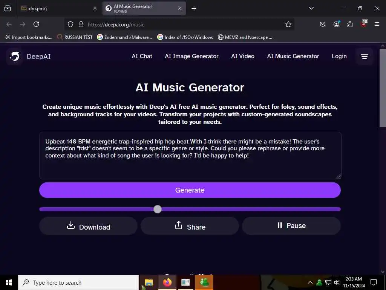
Task: Open Index of /ISOs/Windows bookmark
Action: 185,37
